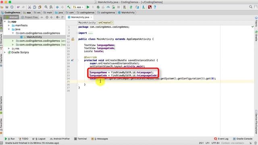Open the app run configuration dropdown

78,7
